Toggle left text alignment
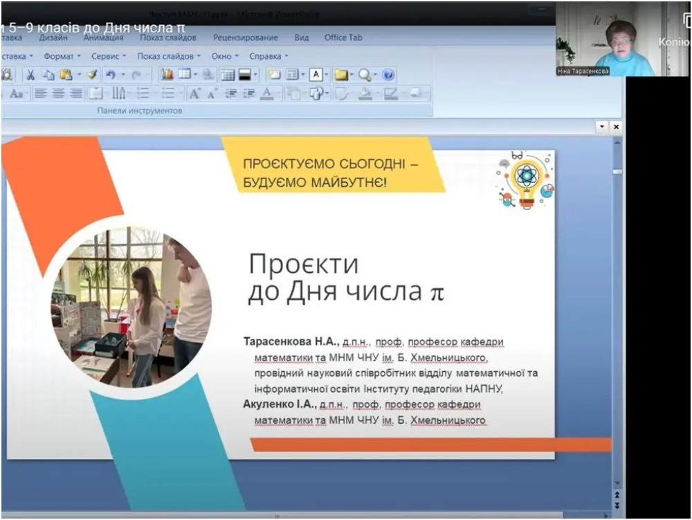The width and height of the screenshot is (692, 520). coord(41,93)
